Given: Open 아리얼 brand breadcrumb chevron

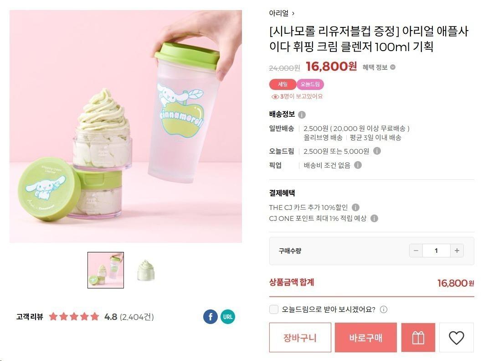Looking at the screenshot, I should (293, 13).
